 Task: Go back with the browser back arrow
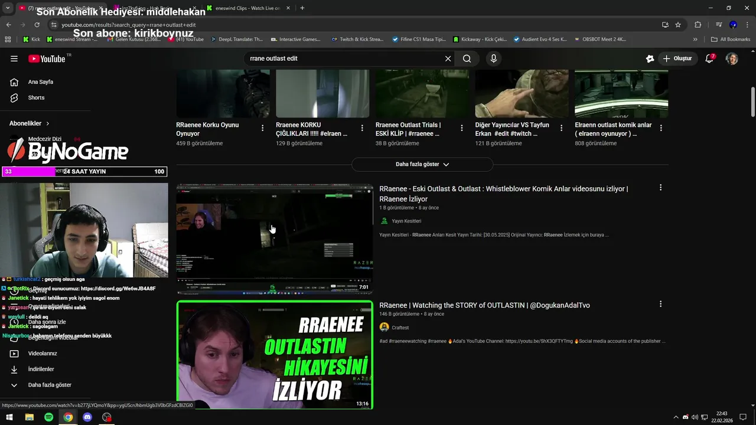coord(8,25)
